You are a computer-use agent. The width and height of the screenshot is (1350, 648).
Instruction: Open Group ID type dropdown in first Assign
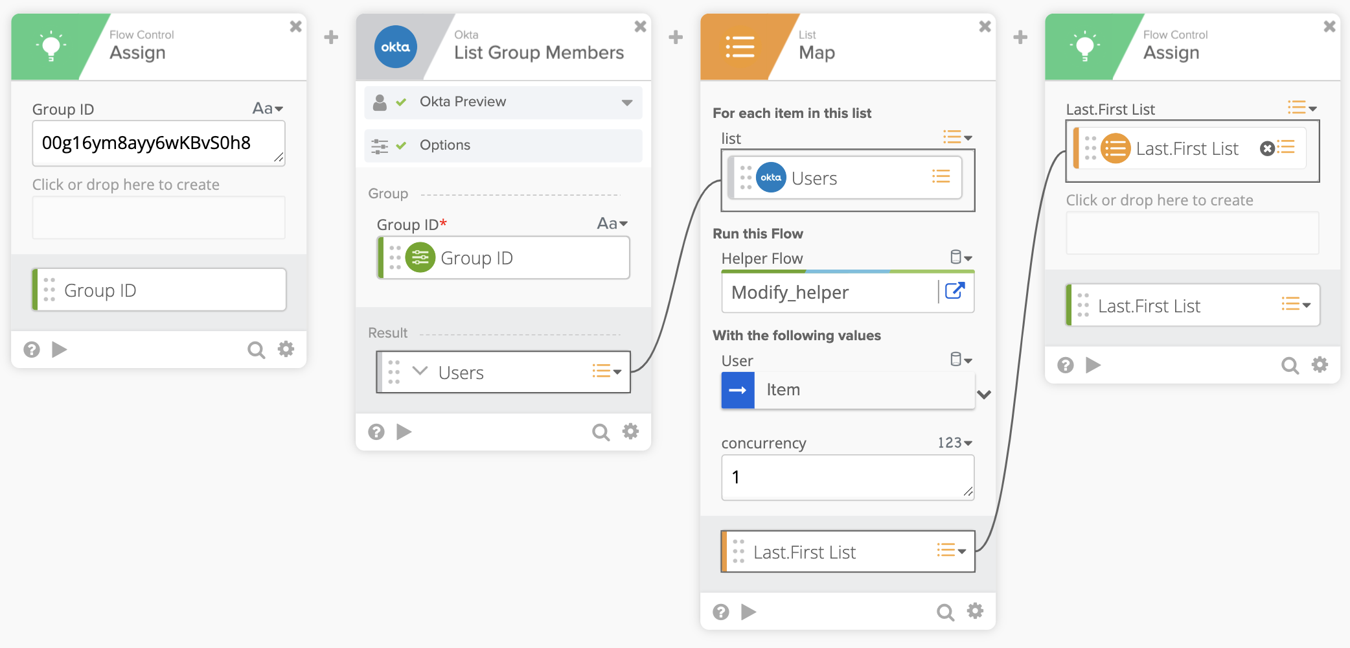[x=268, y=109]
